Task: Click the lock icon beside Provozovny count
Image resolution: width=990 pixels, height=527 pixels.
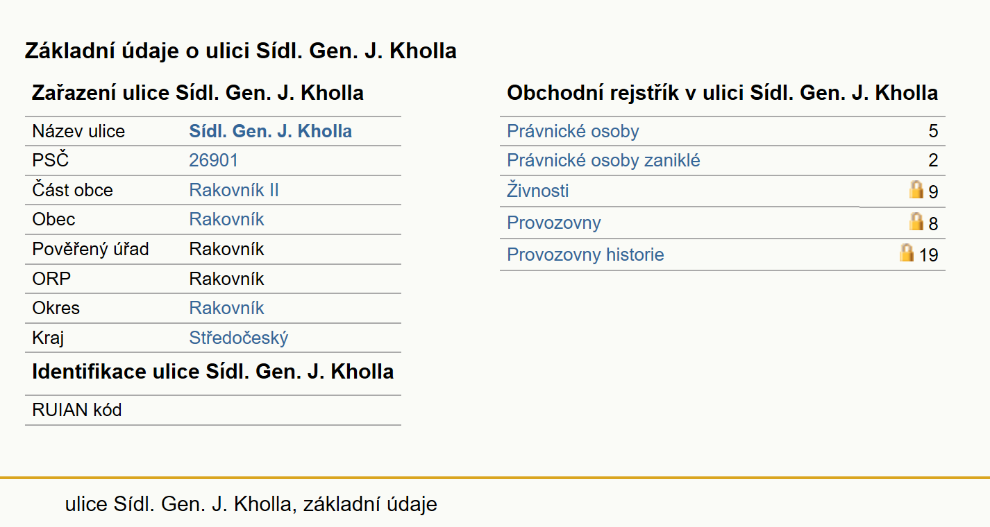Action: [916, 222]
